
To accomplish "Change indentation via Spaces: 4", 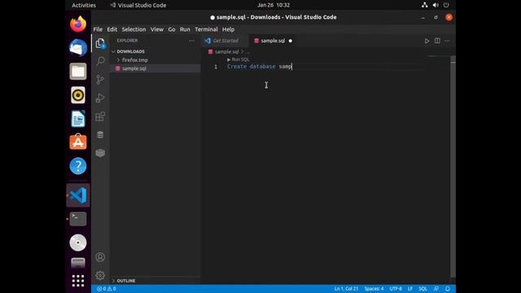I will coord(374,289).
